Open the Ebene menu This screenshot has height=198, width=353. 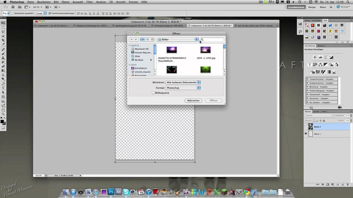coord(65,2)
